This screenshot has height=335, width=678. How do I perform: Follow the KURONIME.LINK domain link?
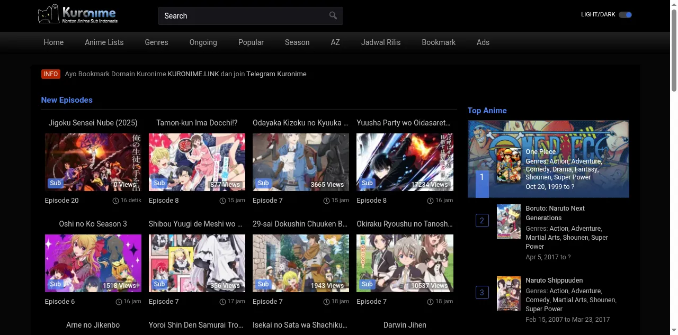pos(193,74)
